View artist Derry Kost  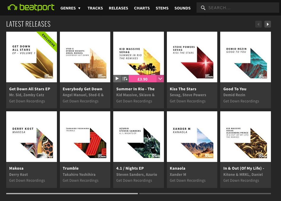click(18, 175)
